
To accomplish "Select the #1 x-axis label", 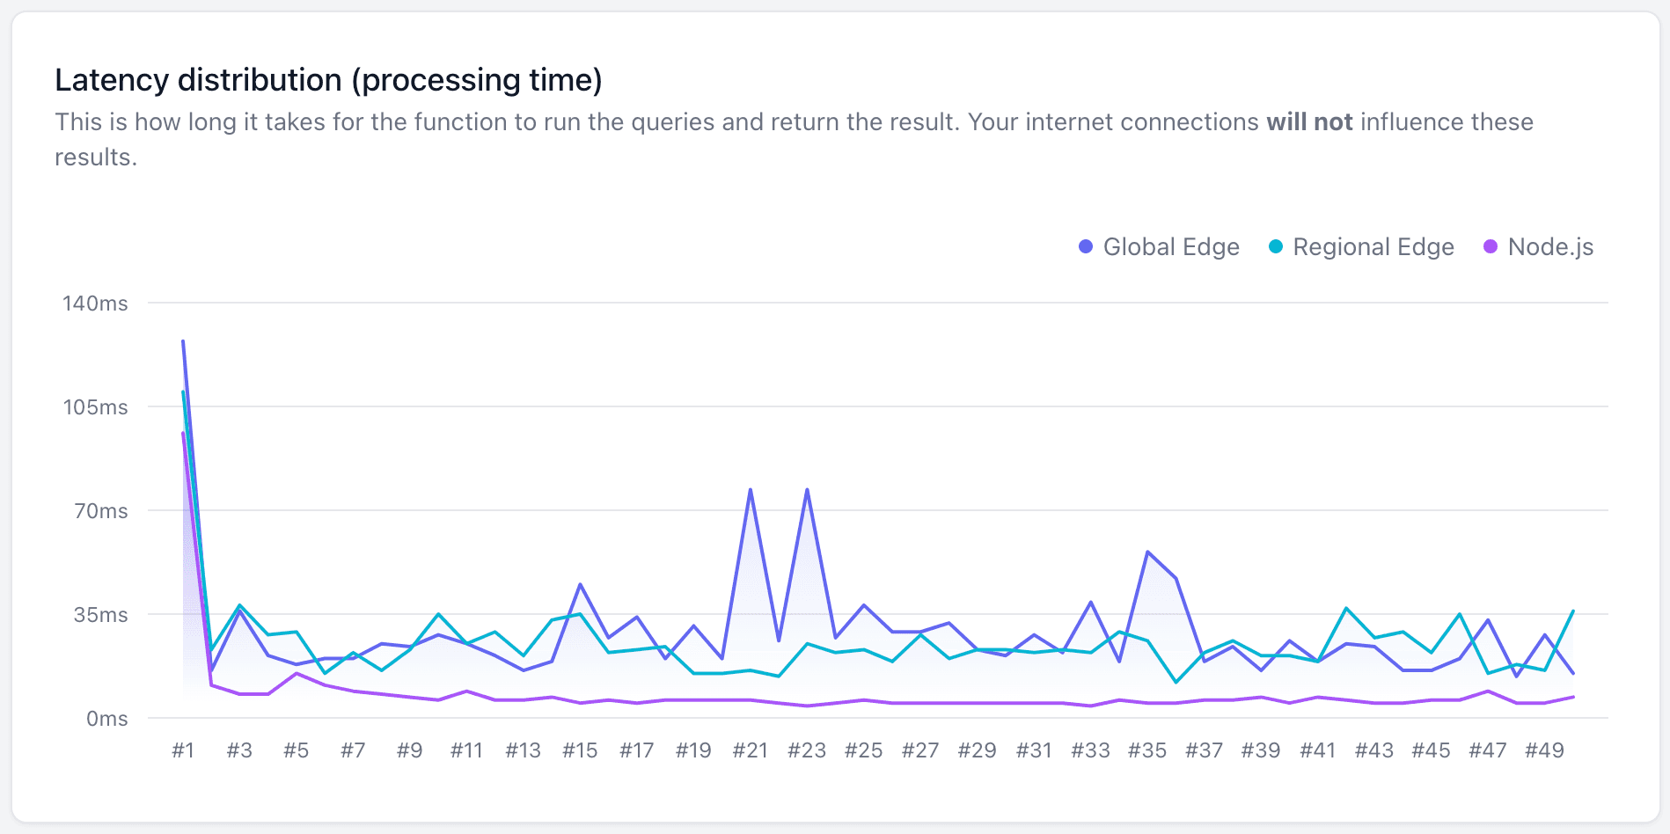I will click(x=183, y=750).
